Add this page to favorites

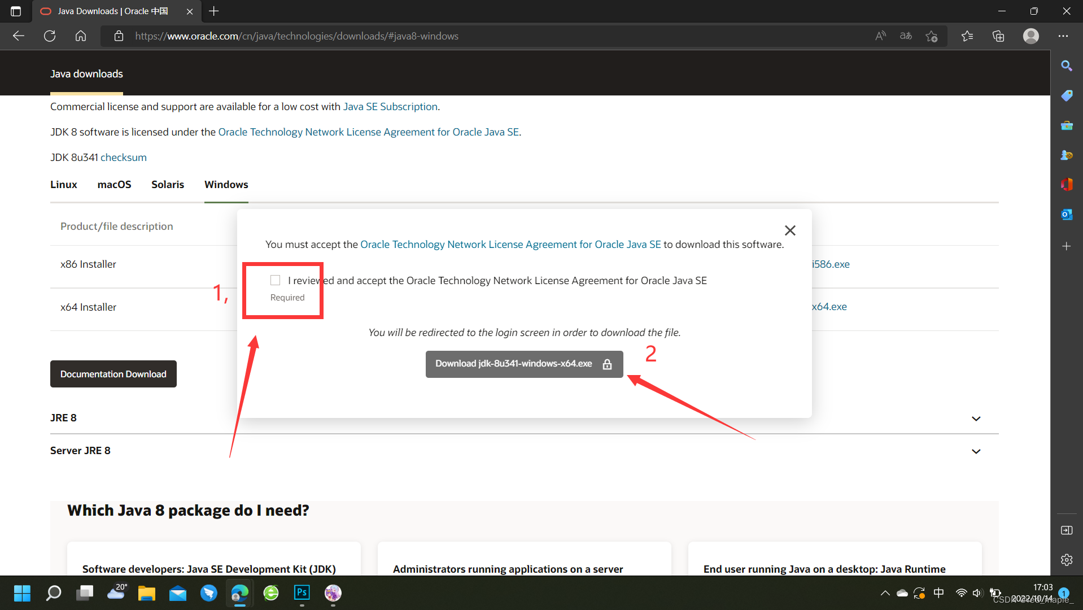click(932, 36)
